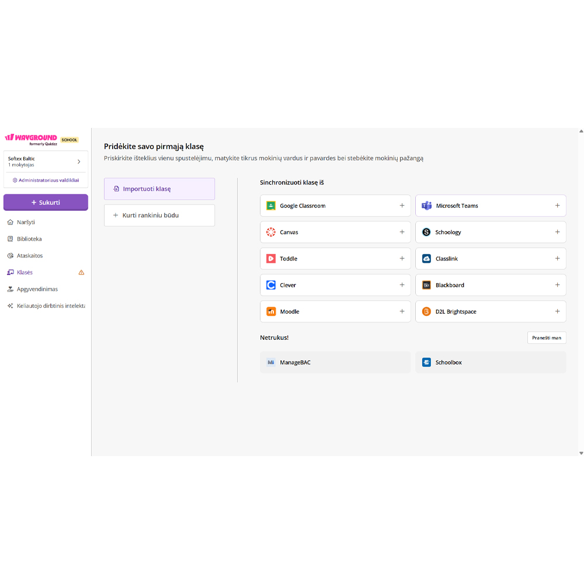Screen dimensions: 584x584
Task: Add Google Classroom with its plus icon
Action: tap(402, 206)
